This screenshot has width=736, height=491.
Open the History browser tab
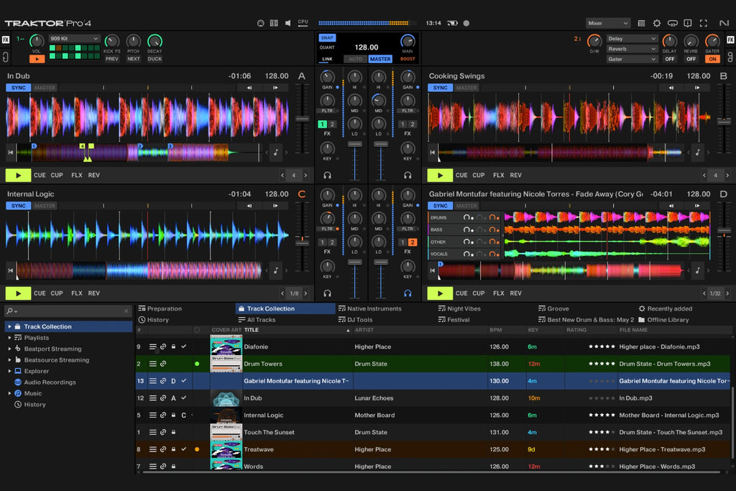pyautogui.click(x=157, y=319)
